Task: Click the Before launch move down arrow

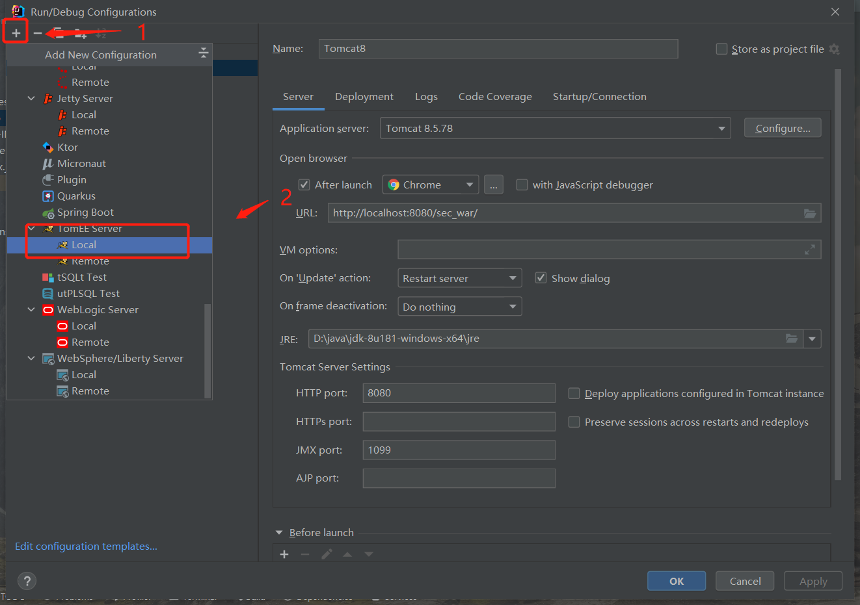Action: pyautogui.click(x=369, y=554)
